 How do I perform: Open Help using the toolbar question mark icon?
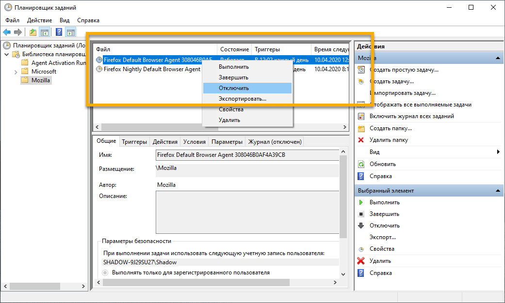[59, 32]
